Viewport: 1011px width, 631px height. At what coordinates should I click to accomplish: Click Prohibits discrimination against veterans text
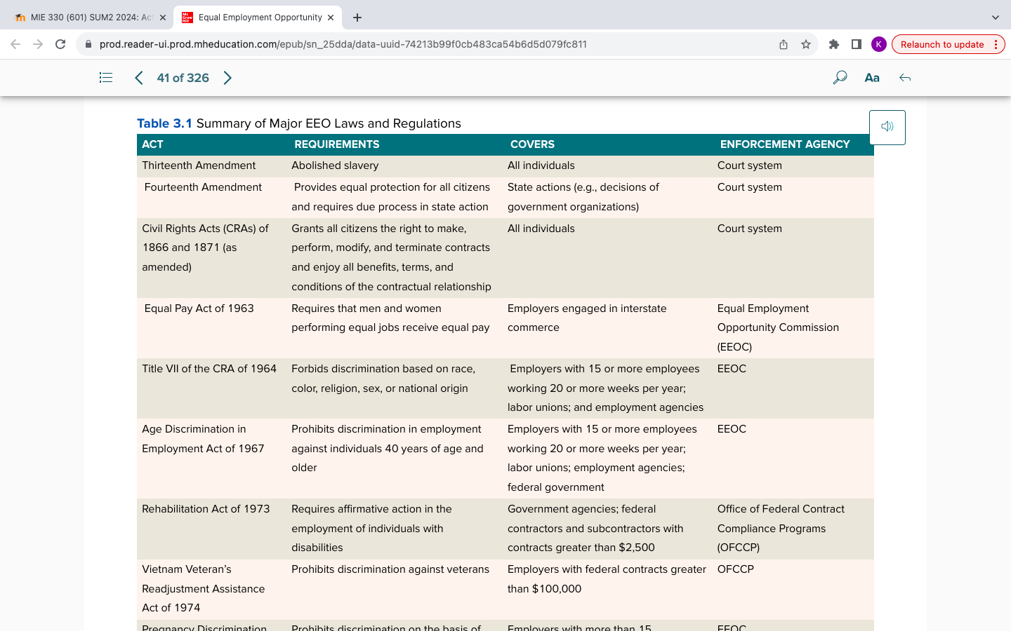point(390,569)
